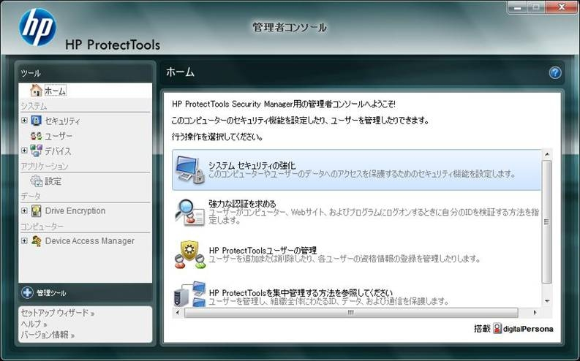Viewport: 580px width, 361px height.
Task: Click the home house icon in the tools tree
Action: pyautogui.click(x=36, y=91)
